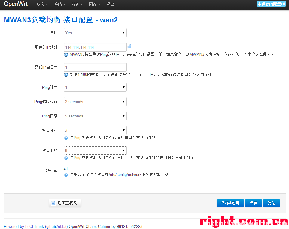Open the Powered by LuCI Trunk link
289x229 pixels.
35,226
